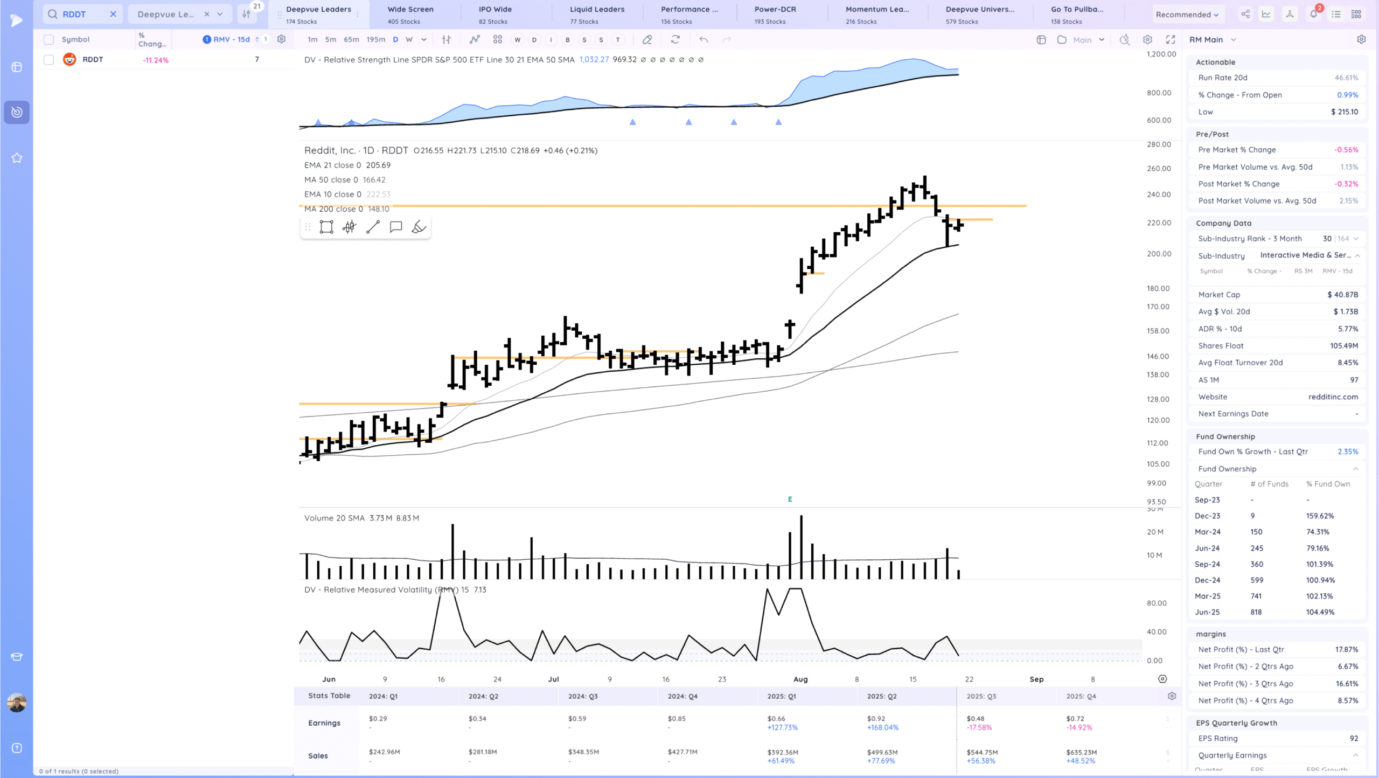Open the Deepvue Le... list dropdown chevron
The width and height of the screenshot is (1379, 778).
[x=220, y=14]
